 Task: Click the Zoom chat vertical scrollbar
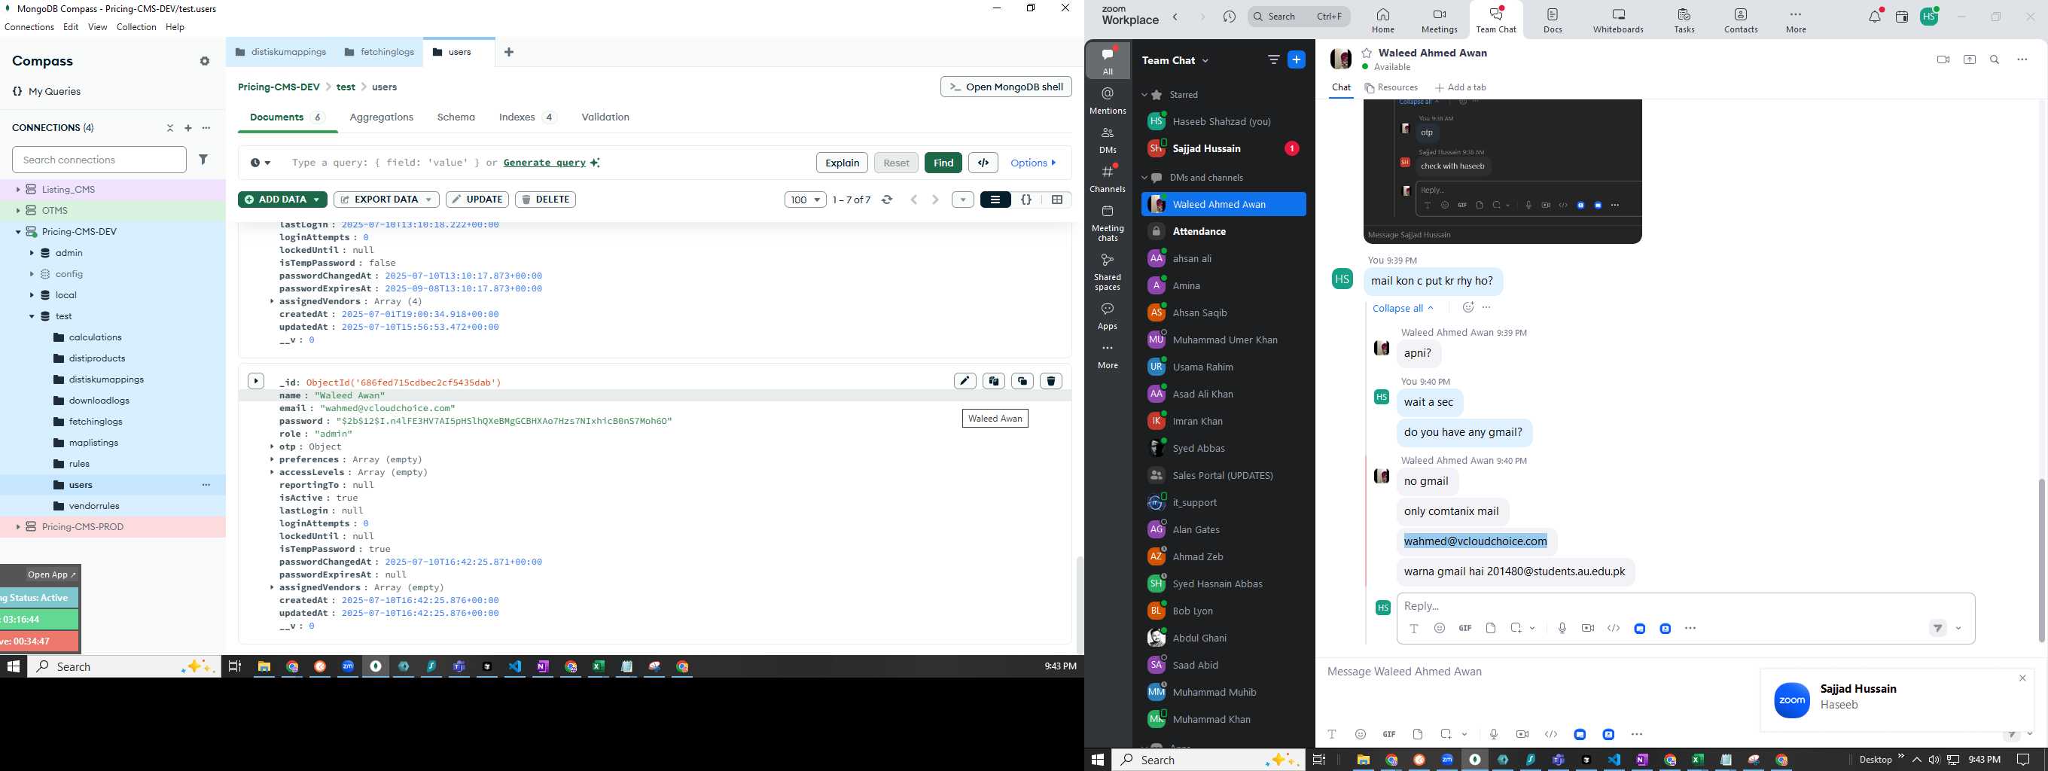2042,560
